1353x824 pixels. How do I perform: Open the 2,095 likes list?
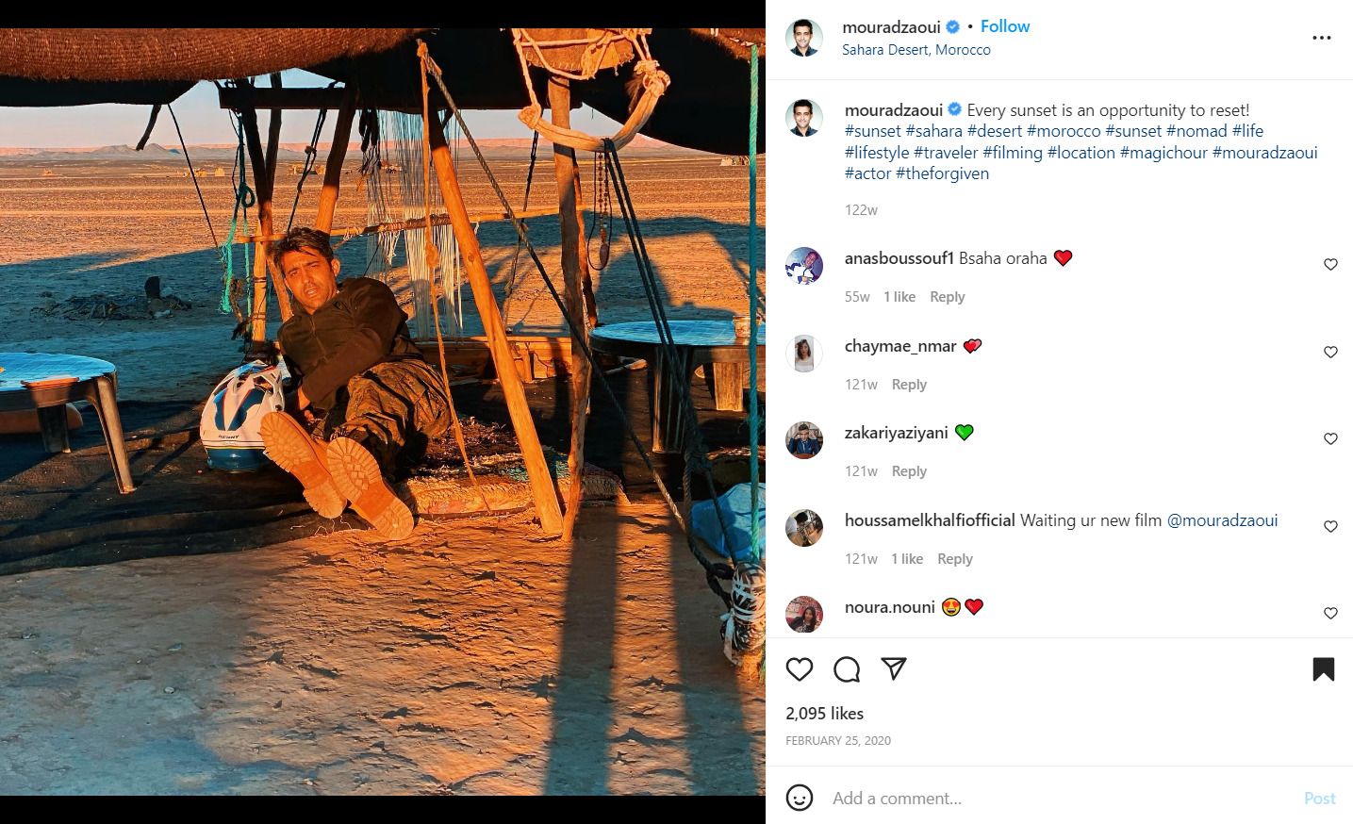[824, 714]
